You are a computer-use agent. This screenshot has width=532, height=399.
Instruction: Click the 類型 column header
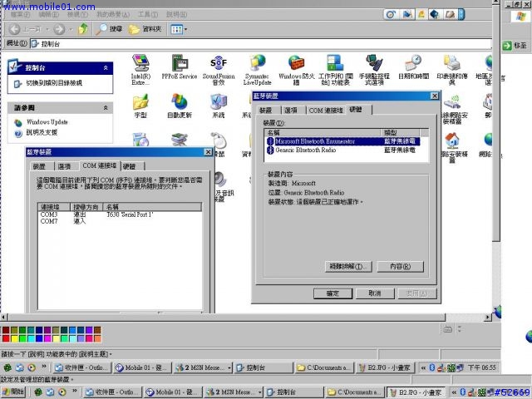[x=401, y=132]
